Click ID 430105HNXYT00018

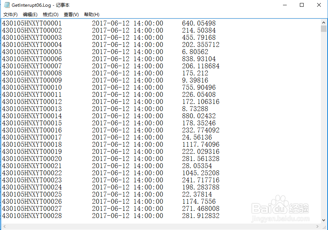pos(32,144)
